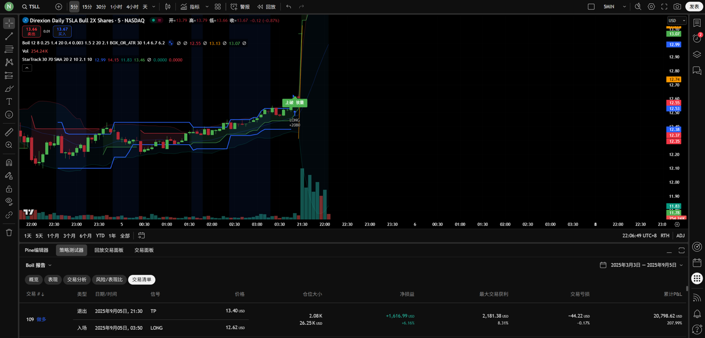Screen dimensions: 705x338
Task: Open the 交易面板 tab
Action: coord(144,250)
